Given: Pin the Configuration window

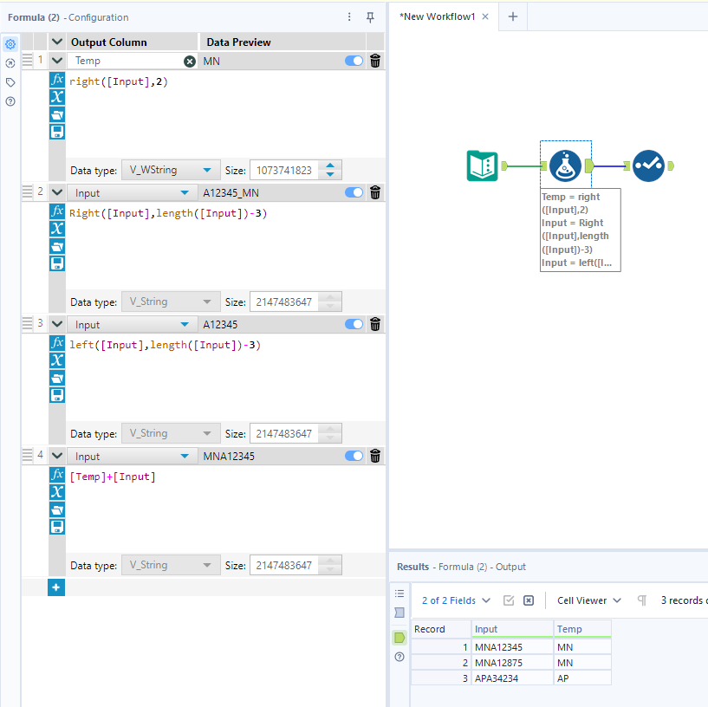Looking at the screenshot, I should tap(370, 17).
